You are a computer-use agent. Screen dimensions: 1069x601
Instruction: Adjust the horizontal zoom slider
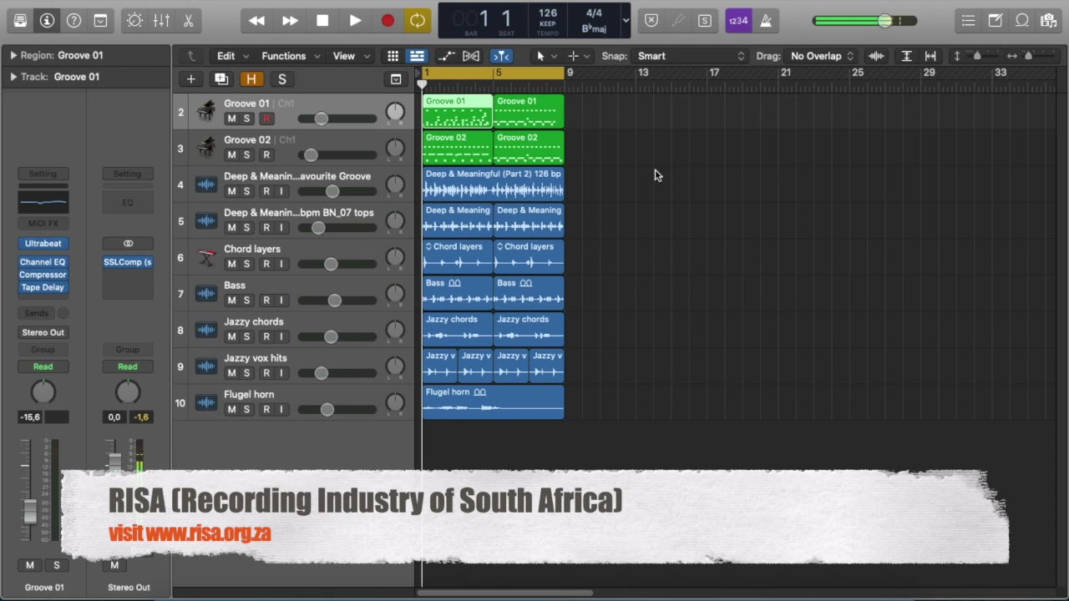[x=1029, y=56]
